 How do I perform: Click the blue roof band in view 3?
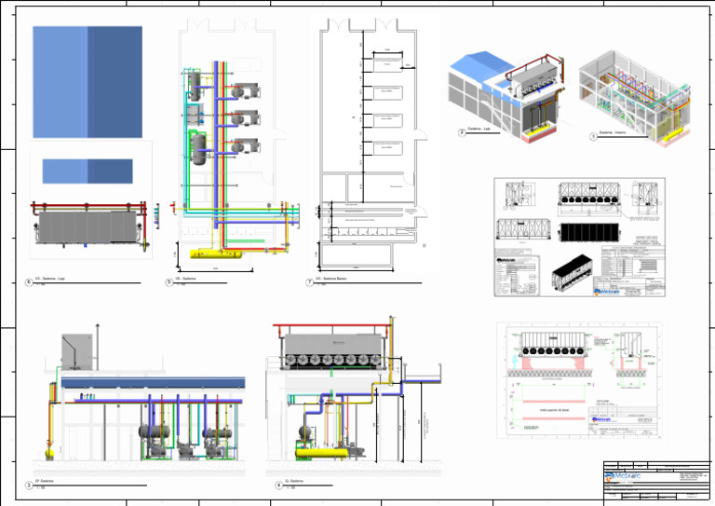(x=154, y=383)
